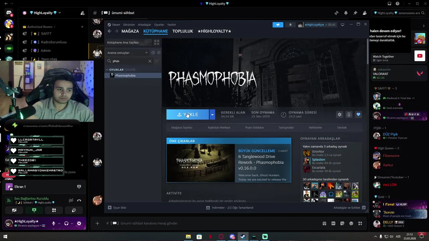Open the Oyunlar menu in Steam
This screenshot has height=241, width=429.
159,25
